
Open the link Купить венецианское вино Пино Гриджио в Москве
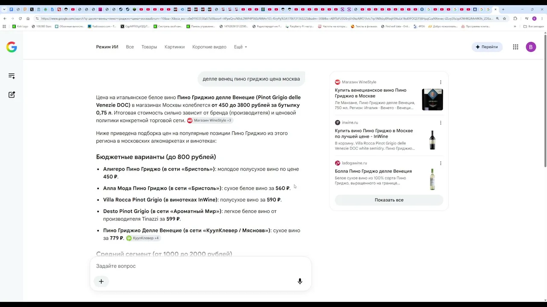coord(371,93)
